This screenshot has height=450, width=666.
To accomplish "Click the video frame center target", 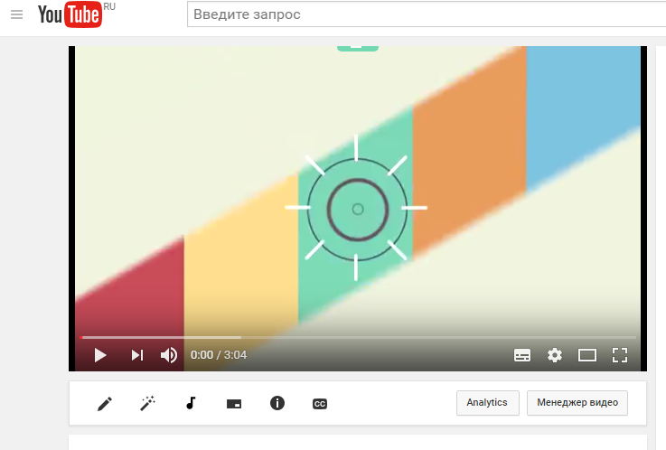I will pyautogui.click(x=358, y=209).
